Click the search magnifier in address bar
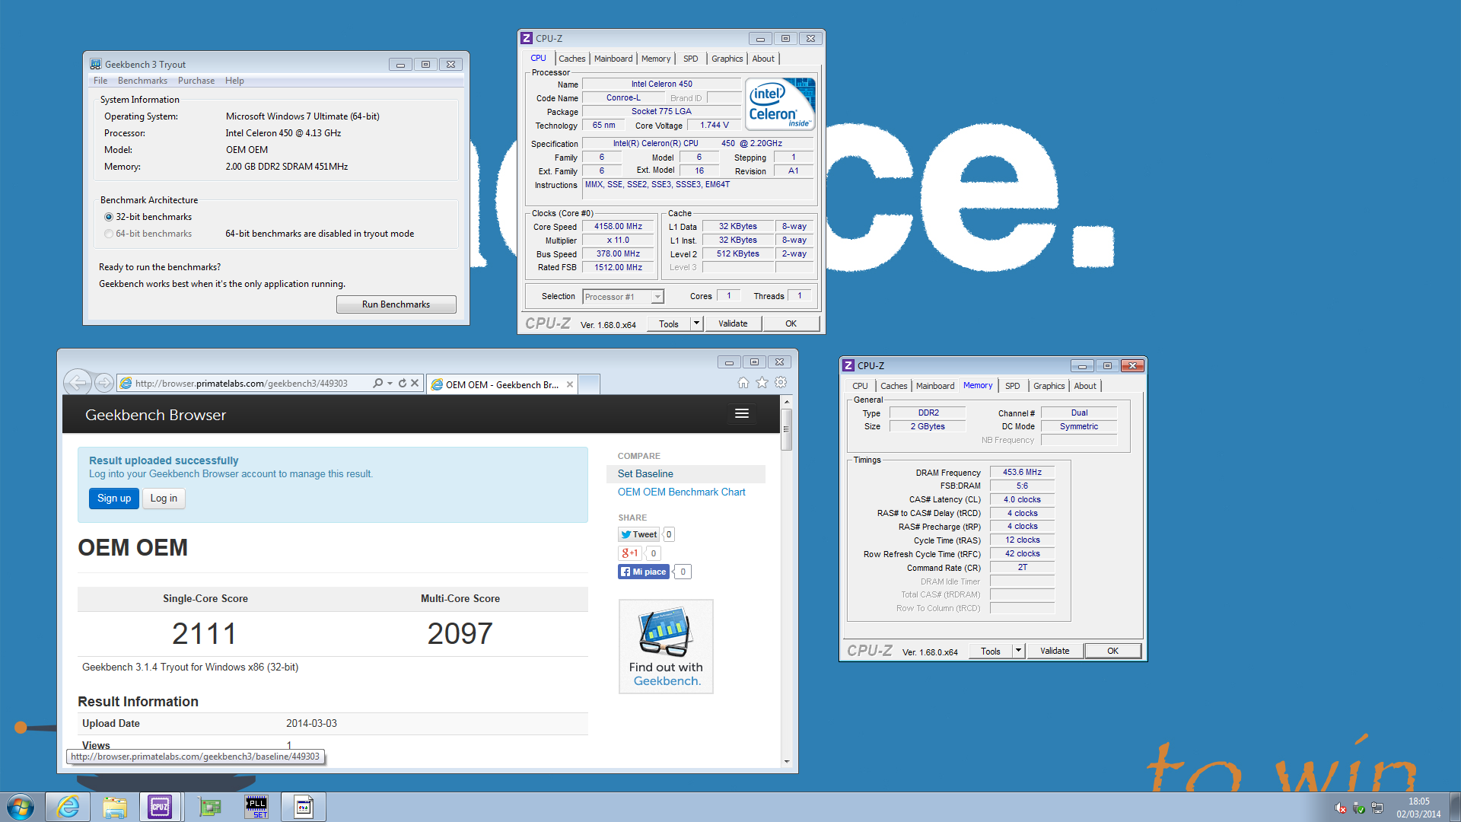The width and height of the screenshot is (1461, 822). point(377,383)
